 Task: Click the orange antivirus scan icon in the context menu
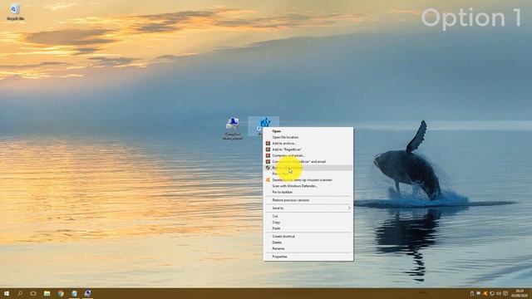click(x=268, y=180)
